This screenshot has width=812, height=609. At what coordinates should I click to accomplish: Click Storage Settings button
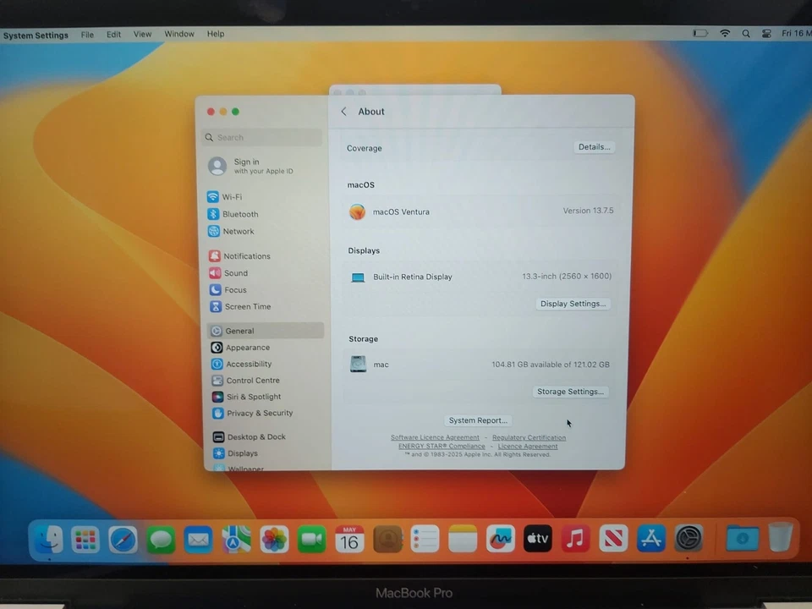tap(570, 392)
